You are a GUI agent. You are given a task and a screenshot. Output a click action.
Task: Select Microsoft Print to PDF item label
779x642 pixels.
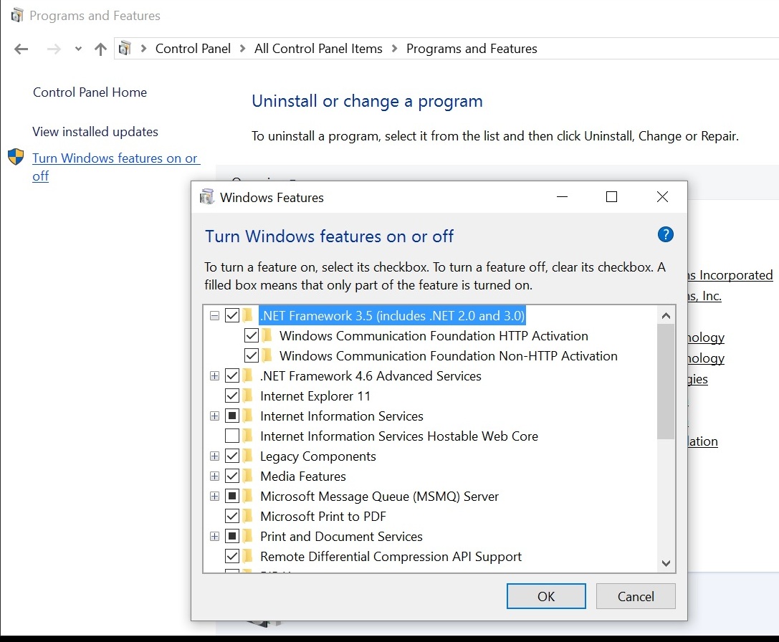point(323,517)
